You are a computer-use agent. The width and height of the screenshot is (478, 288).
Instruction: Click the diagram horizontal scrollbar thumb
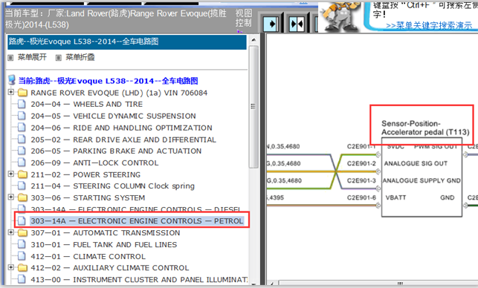(x=400, y=284)
